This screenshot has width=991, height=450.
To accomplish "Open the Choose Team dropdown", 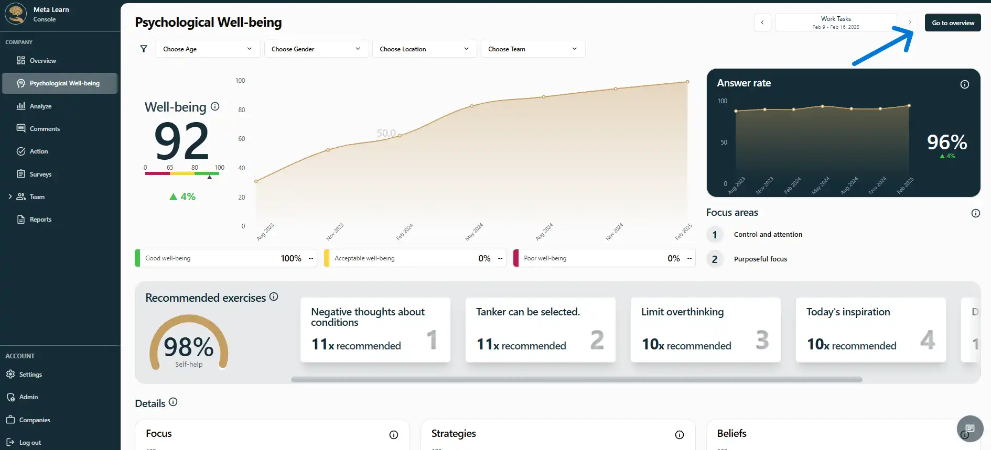I will point(532,49).
